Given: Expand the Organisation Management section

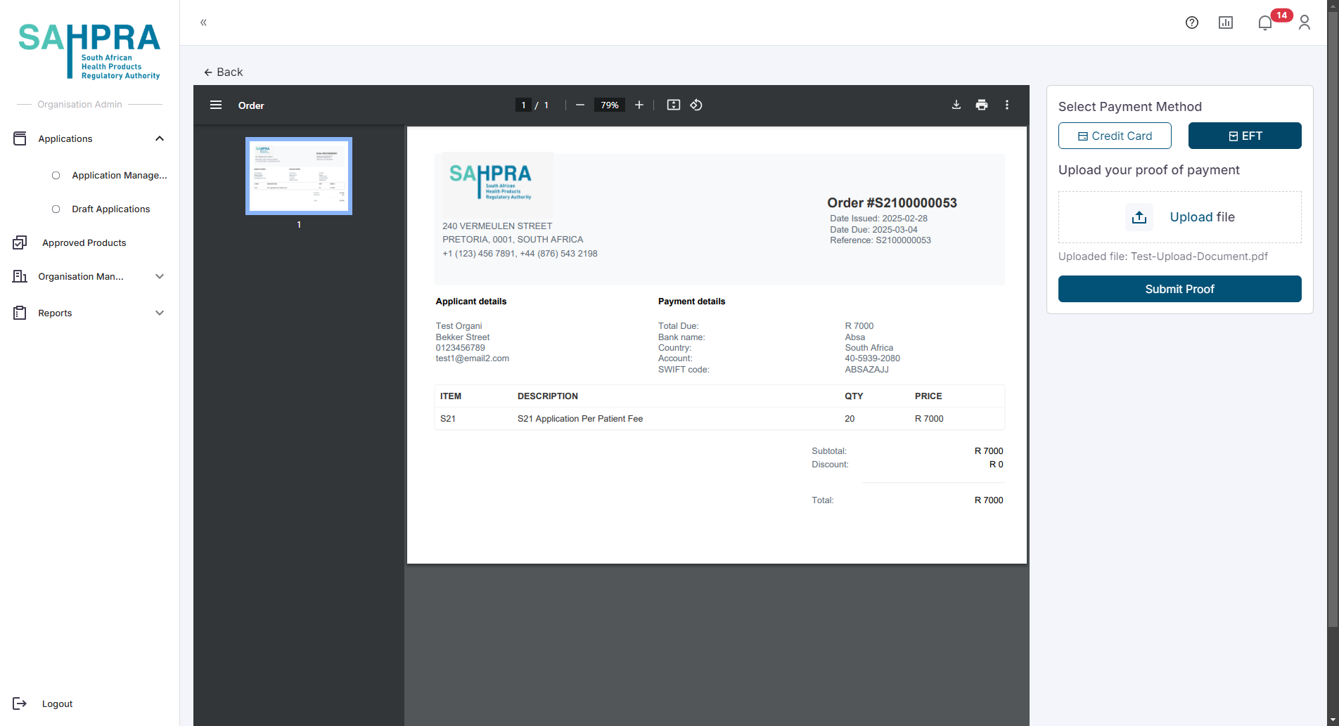Looking at the screenshot, I should point(160,276).
